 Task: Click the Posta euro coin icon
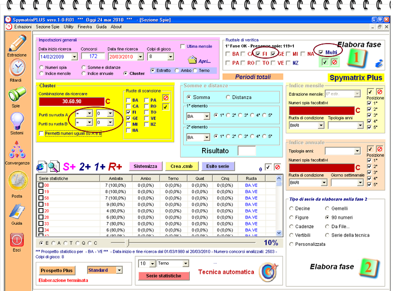pos(17,181)
